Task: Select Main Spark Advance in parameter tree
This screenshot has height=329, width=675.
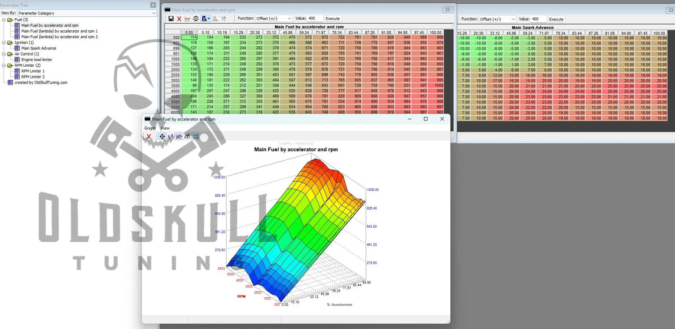Action: 38,48
